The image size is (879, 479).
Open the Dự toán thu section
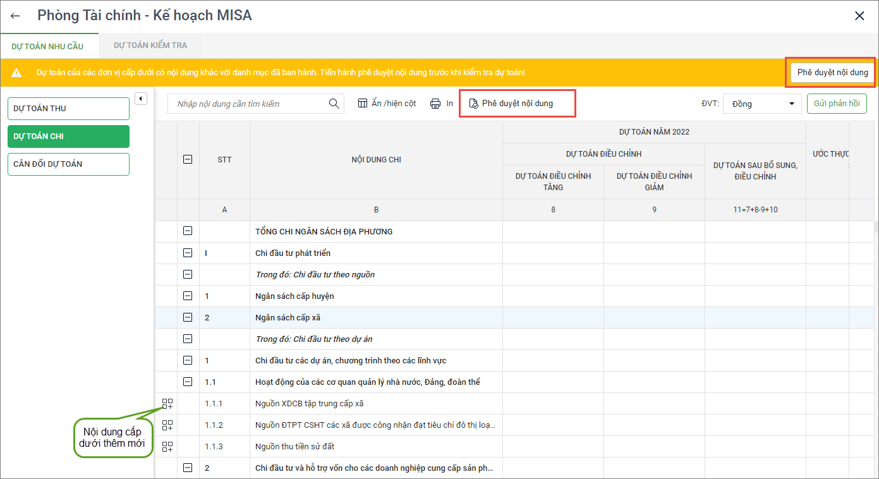point(68,109)
